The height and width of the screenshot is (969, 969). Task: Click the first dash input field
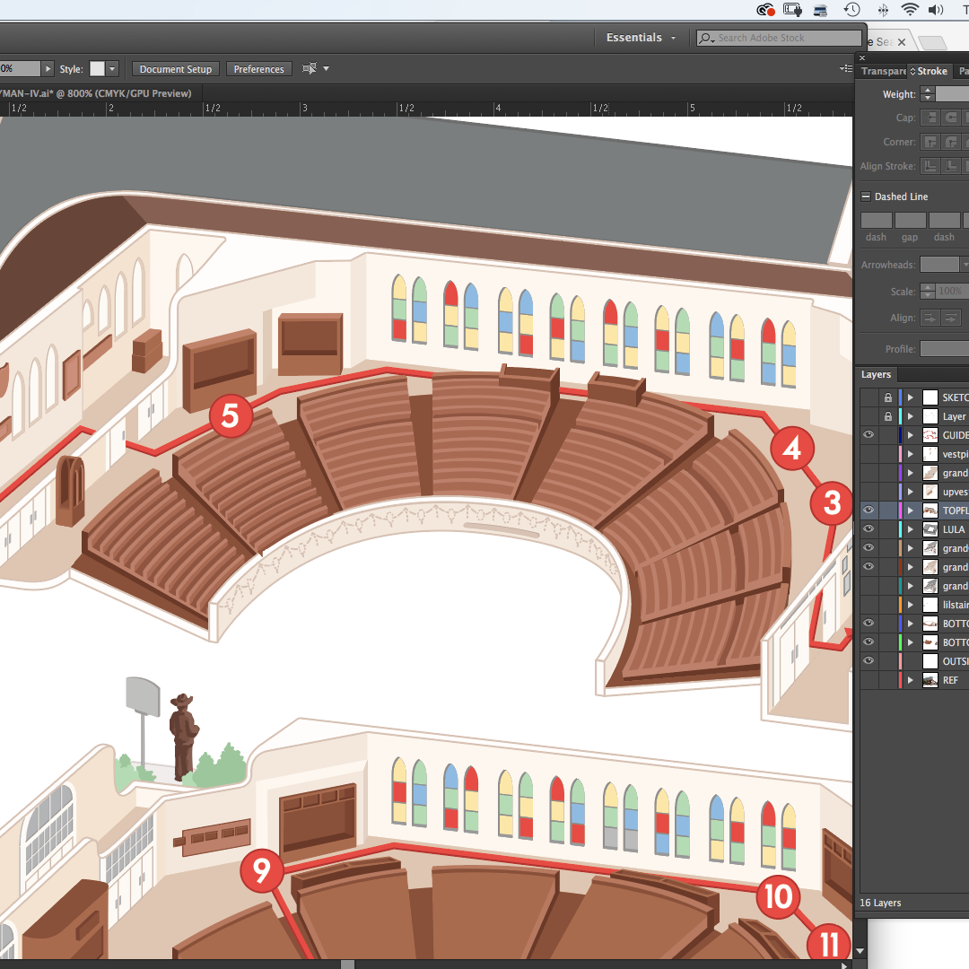click(x=877, y=220)
